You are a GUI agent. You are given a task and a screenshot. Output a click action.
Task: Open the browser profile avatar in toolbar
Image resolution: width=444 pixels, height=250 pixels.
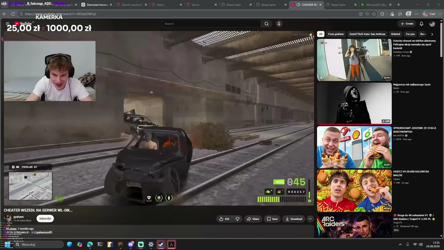tap(409, 14)
